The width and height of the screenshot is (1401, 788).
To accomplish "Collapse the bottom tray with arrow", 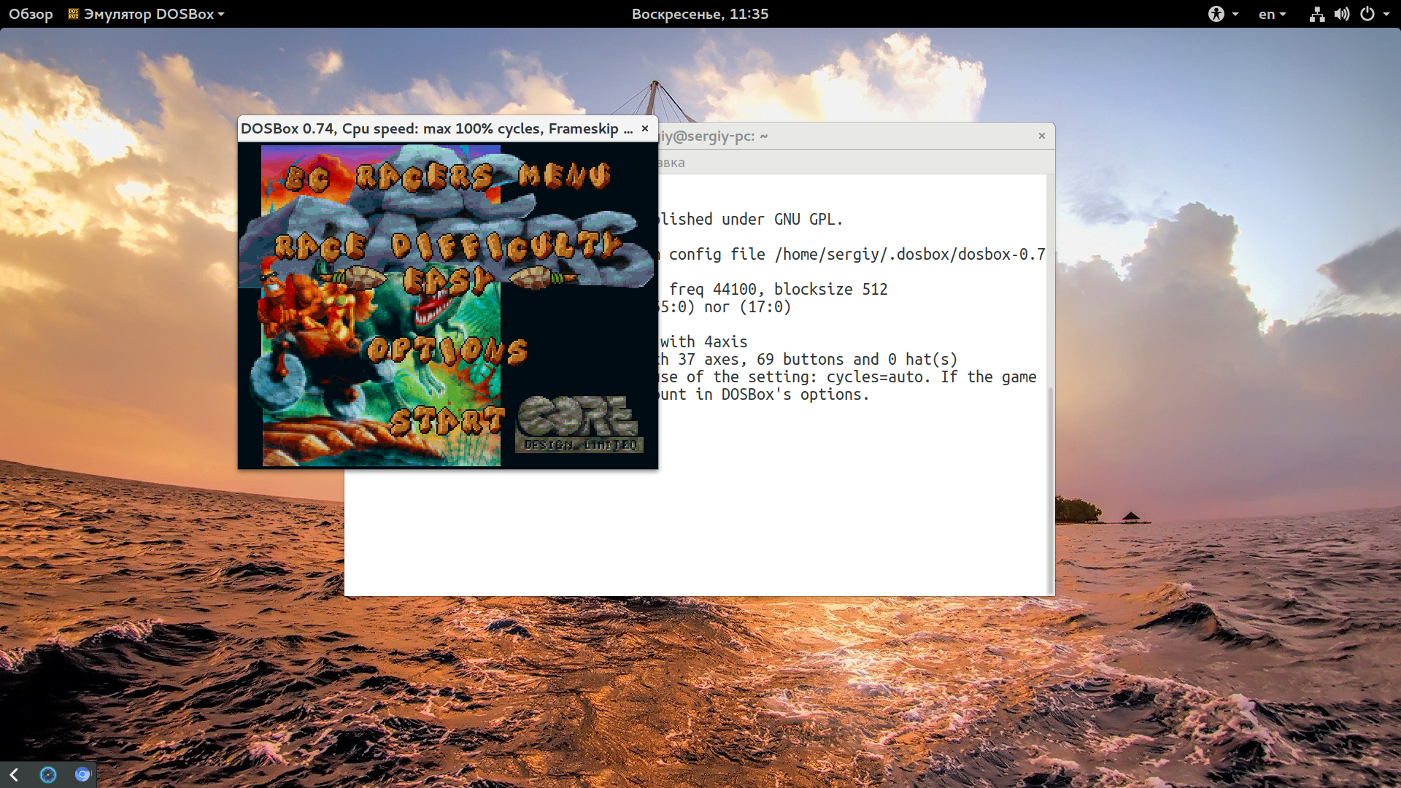I will (14, 775).
